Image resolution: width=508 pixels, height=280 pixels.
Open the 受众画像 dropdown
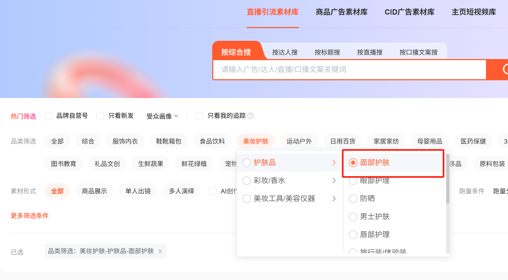pyautogui.click(x=162, y=116)
